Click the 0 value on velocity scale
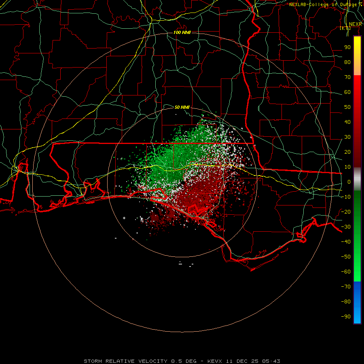 [349, 182]
